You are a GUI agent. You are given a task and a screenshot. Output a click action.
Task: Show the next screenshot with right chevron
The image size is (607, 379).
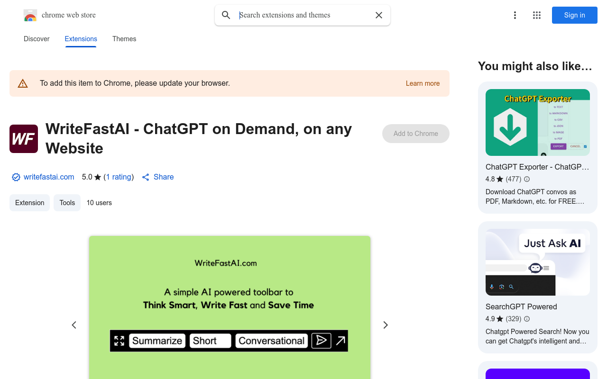pos(386,325)
